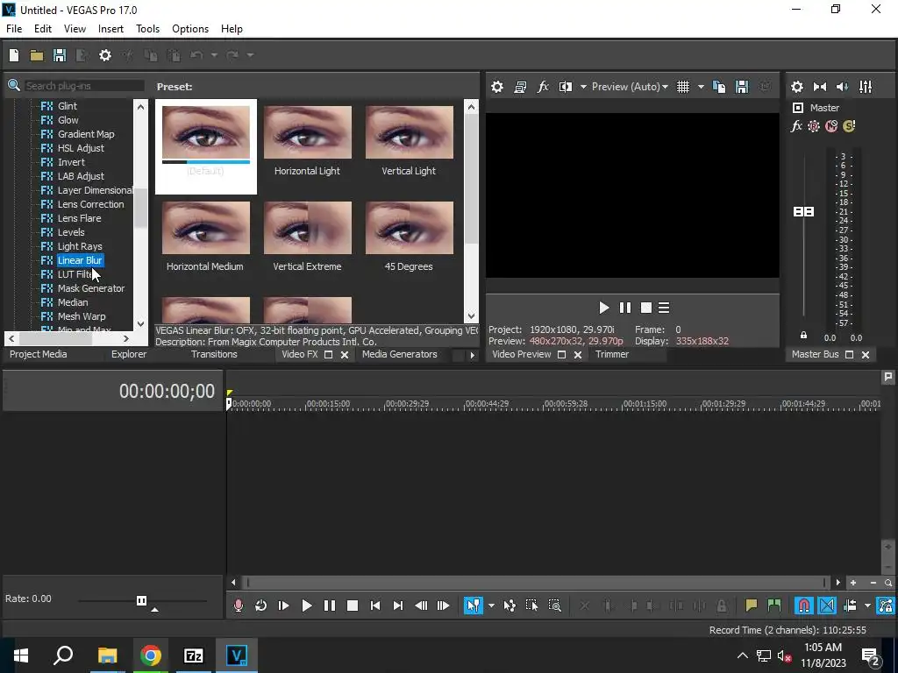
Task: Toggle automatic crossfades
Action: tap(827, 606)
